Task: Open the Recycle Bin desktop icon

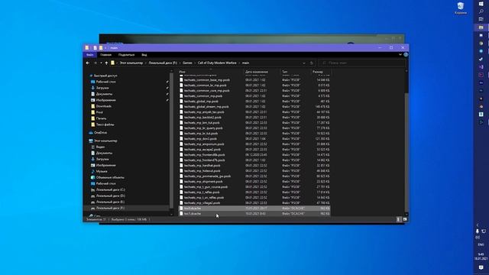Action: coord(460,8)
